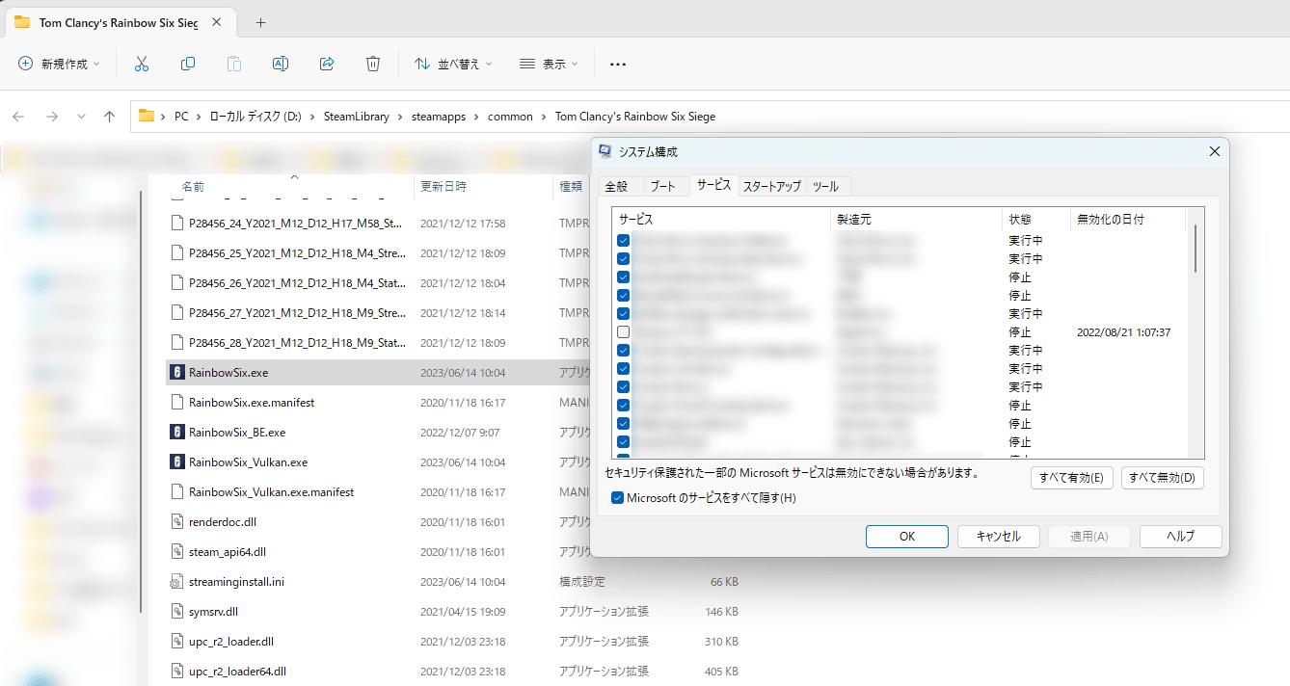Screen dimensions: 1290x686
Task: Select the Cut icon in Explorer toolbar
Action: 142,63
